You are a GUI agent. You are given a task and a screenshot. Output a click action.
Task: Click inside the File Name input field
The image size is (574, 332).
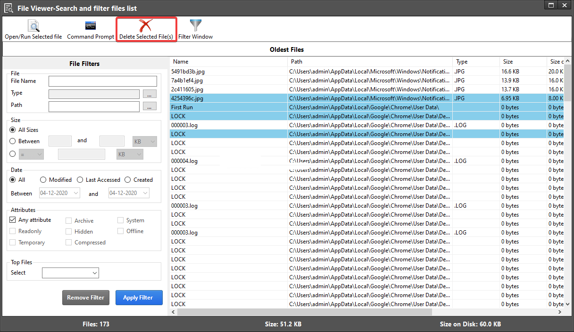pos(102,81)
